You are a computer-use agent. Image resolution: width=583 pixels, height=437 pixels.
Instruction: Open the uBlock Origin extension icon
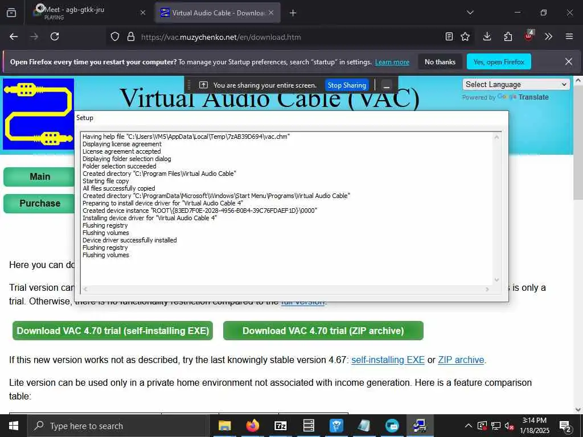coord(529,36)
